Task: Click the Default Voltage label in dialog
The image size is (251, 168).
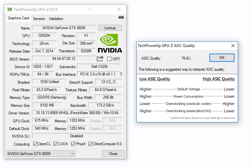Action: pos(188,89)
